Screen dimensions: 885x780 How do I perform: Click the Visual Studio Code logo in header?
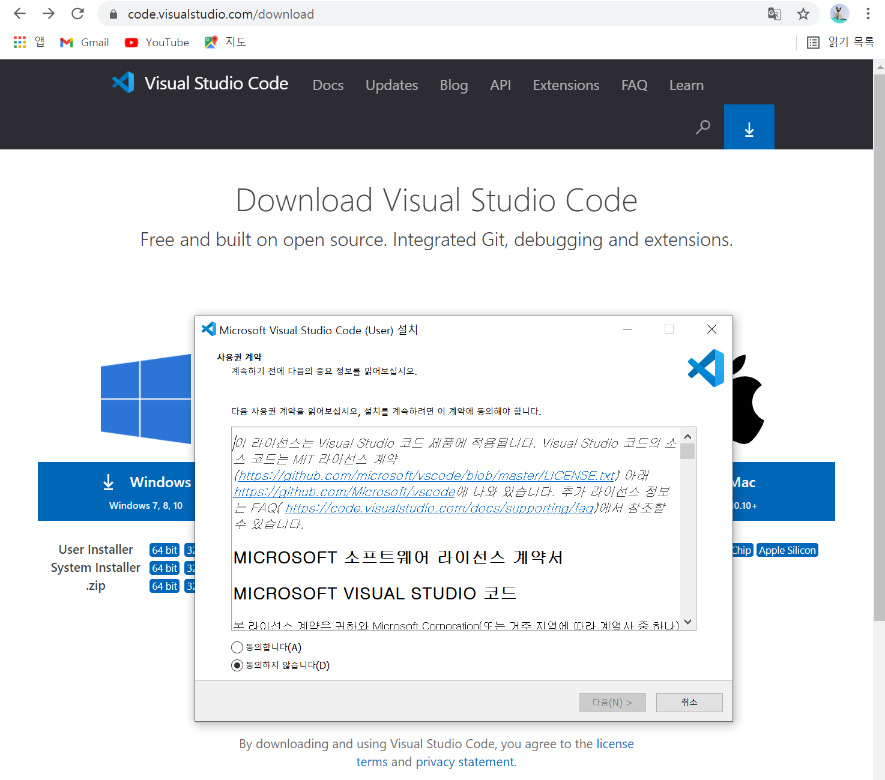[x=200, y=83]
